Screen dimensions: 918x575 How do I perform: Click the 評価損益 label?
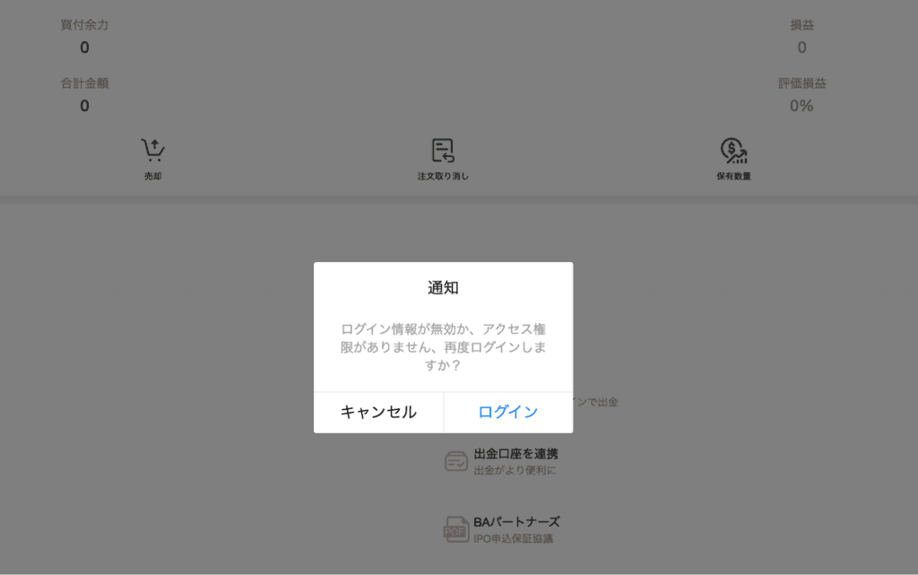(802, 83)
